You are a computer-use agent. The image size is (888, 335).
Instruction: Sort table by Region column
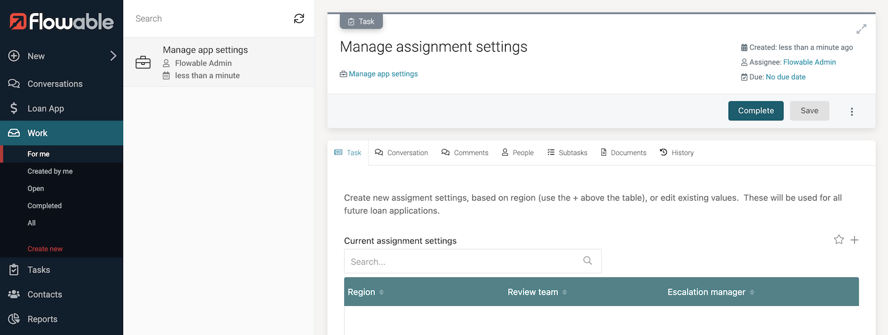coord(381,293)
